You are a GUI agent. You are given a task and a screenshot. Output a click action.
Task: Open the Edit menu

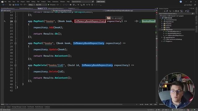tap(10, 2)
